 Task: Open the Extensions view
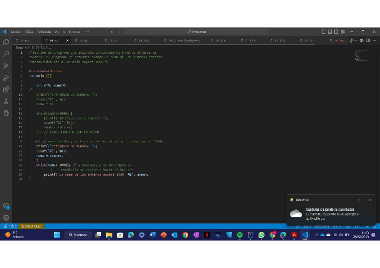6,90
